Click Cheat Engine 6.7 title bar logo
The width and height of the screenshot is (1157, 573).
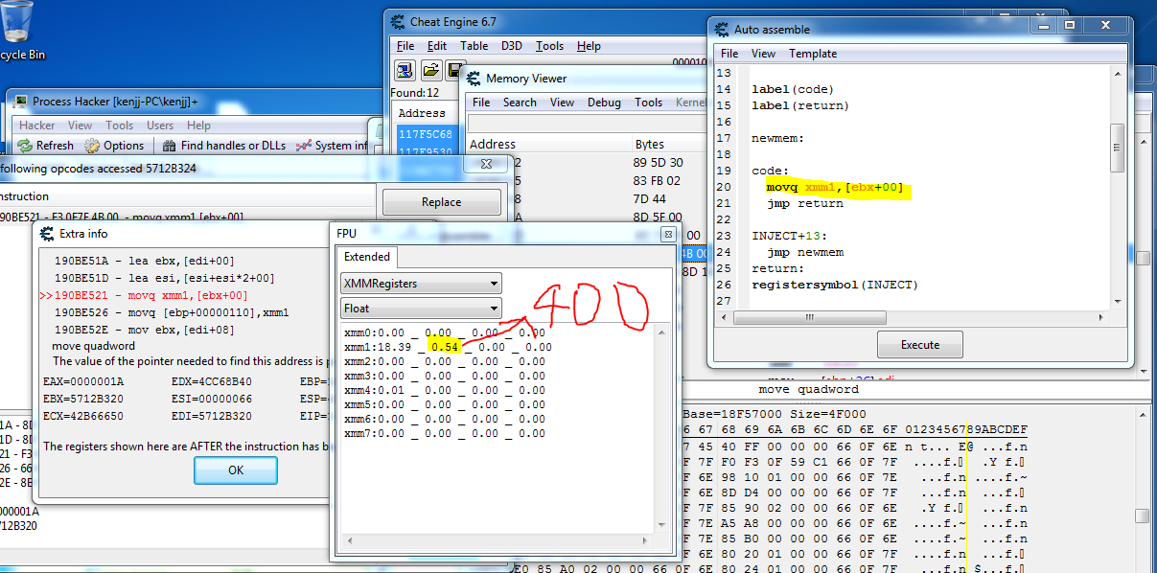pyautogui.click(x=398, y=21)
